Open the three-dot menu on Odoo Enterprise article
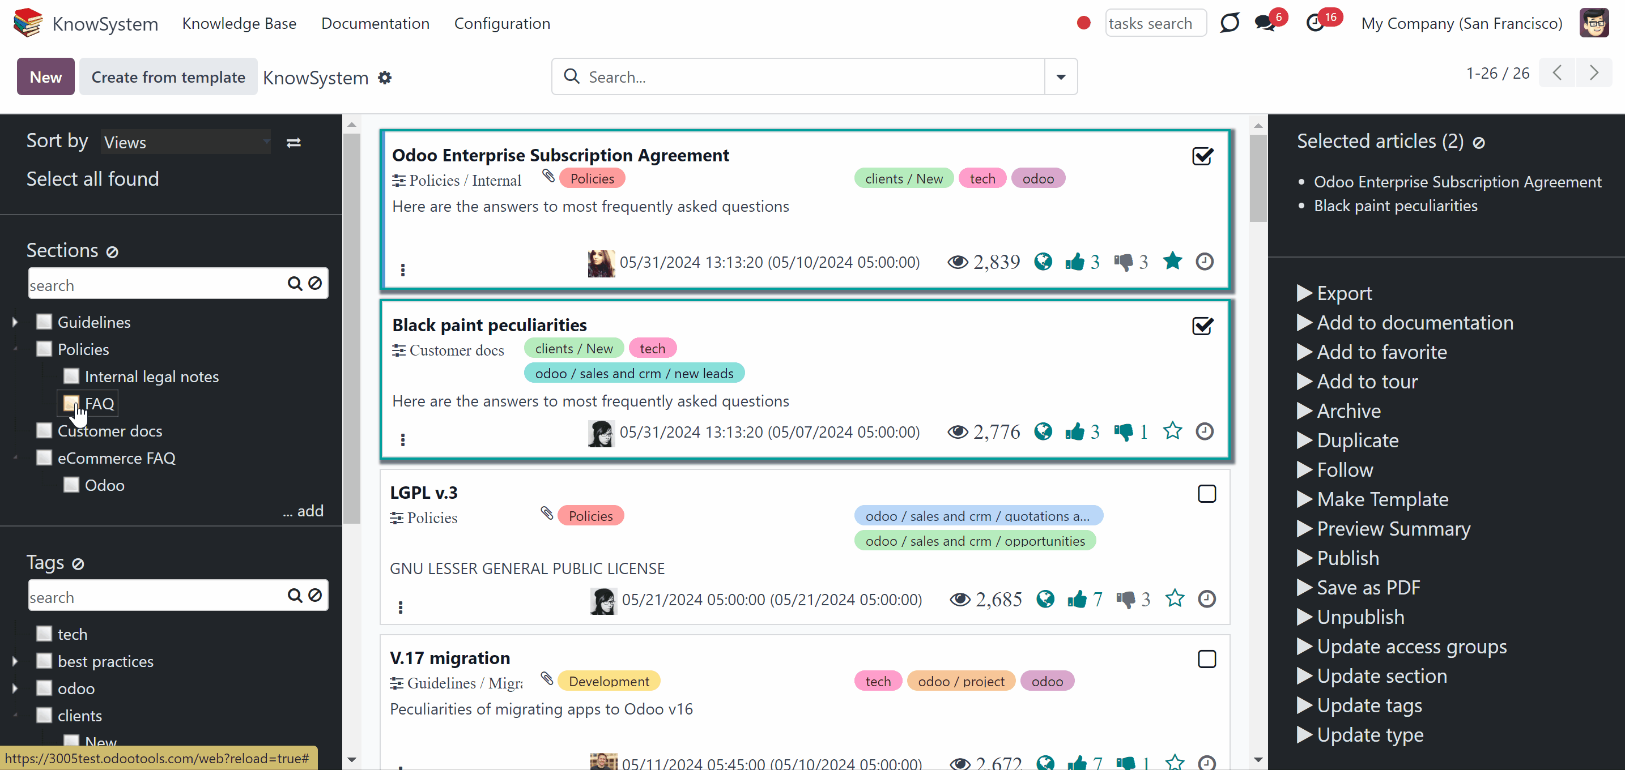 click(402, 269)
